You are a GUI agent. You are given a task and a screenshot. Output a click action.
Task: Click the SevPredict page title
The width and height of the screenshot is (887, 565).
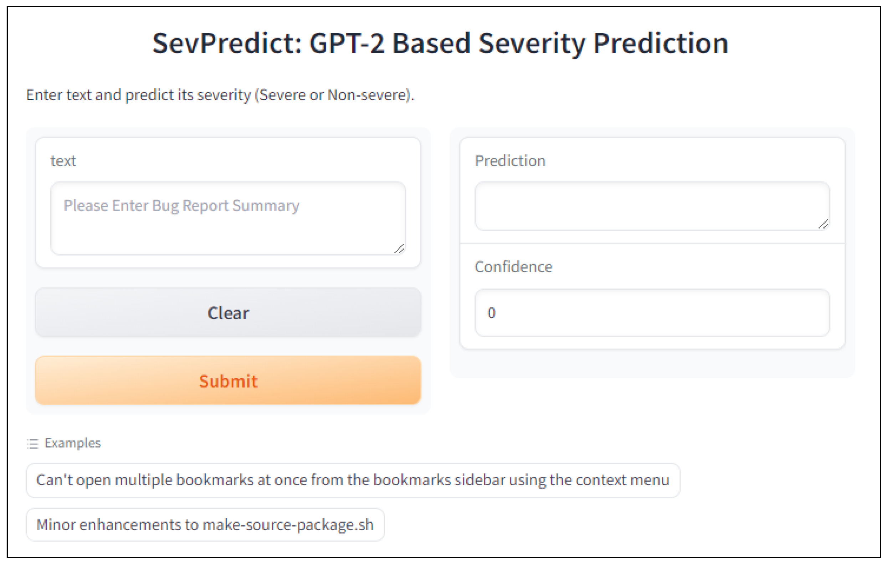click(440, 43)
